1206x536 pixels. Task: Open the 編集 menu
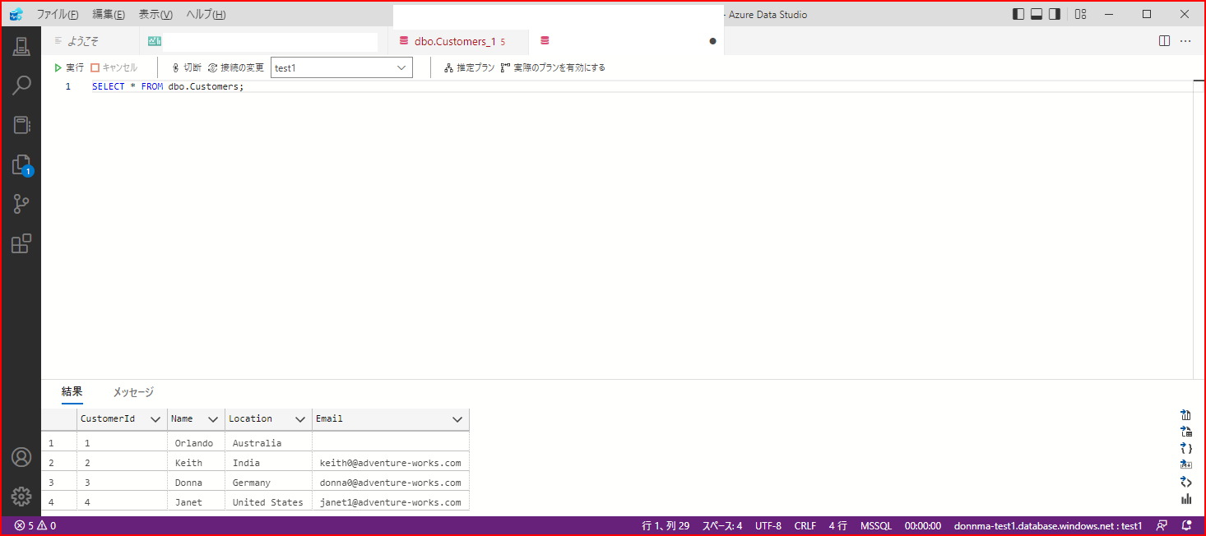109,15
